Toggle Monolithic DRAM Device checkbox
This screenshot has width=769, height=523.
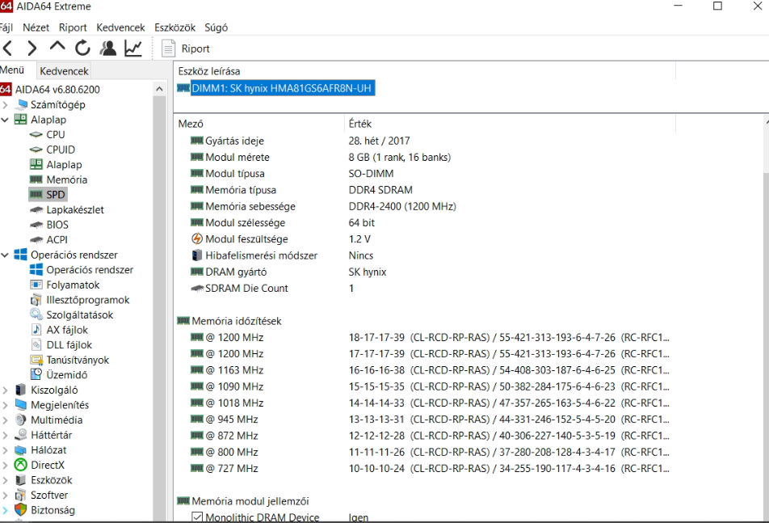197,517
